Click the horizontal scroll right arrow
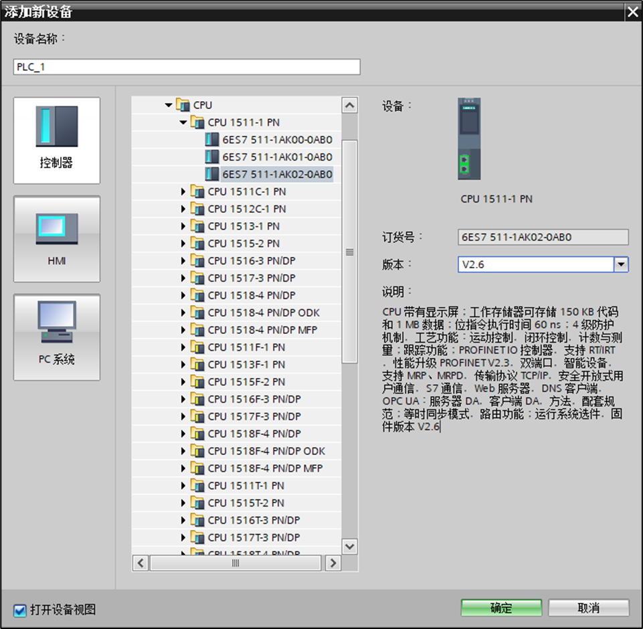 tap(333, 563)
